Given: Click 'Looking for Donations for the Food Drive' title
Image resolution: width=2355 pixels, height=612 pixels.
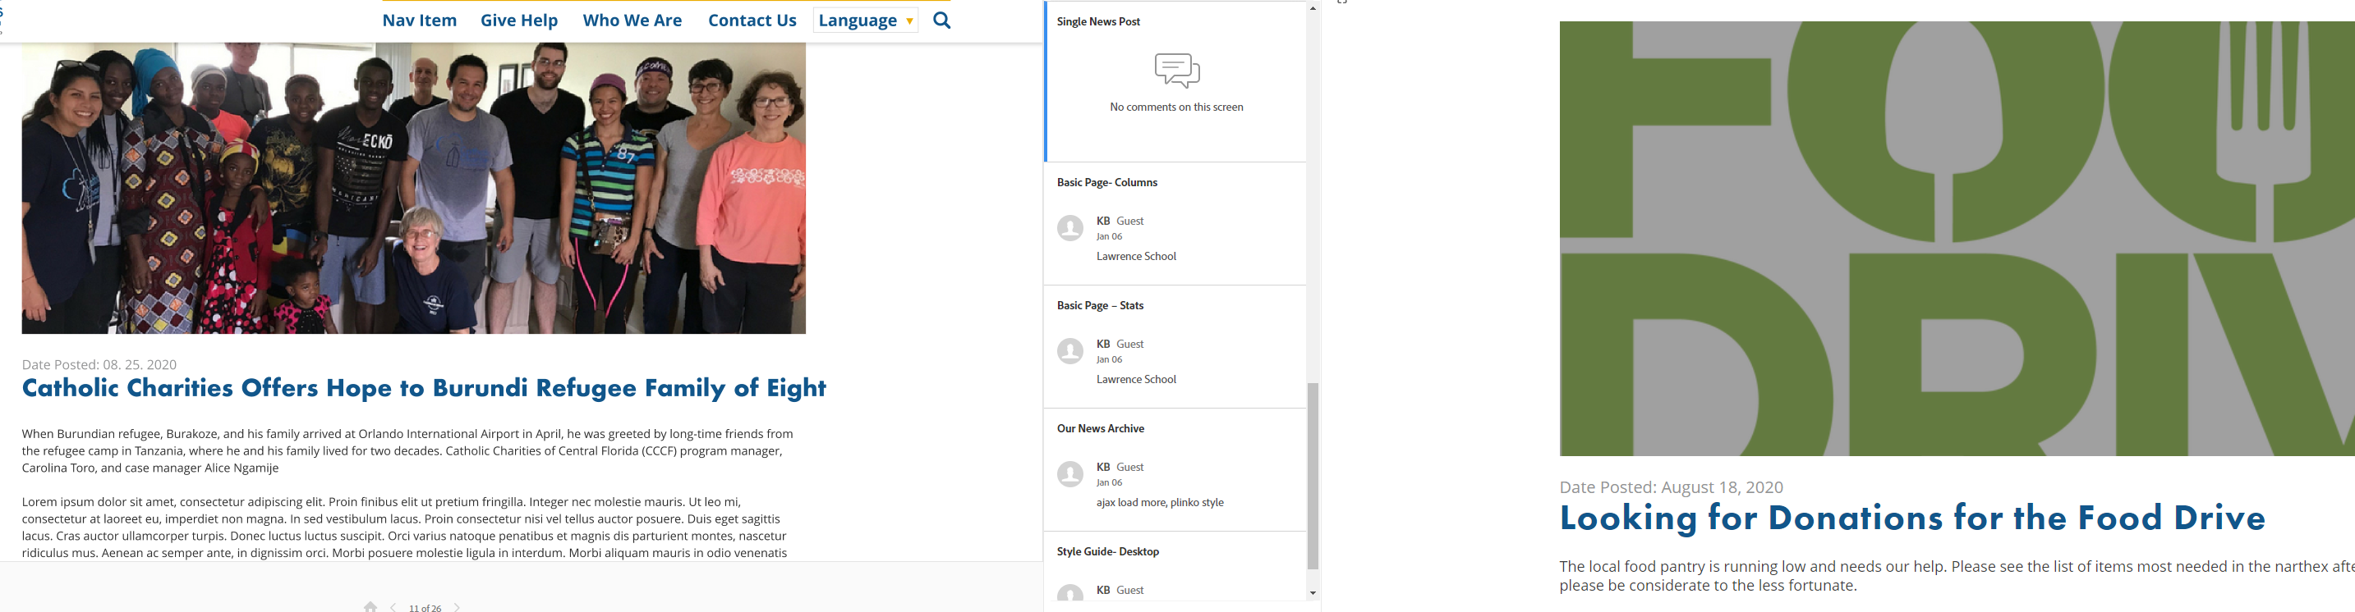Looking at the screenshot, I should [1911, 518].
